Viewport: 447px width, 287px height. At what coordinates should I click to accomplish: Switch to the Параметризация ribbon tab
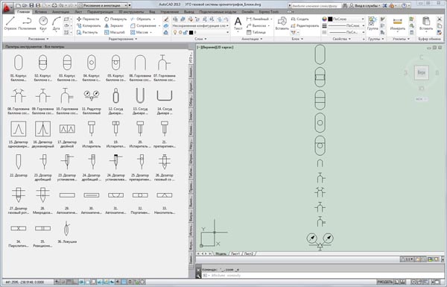(100, 12)
